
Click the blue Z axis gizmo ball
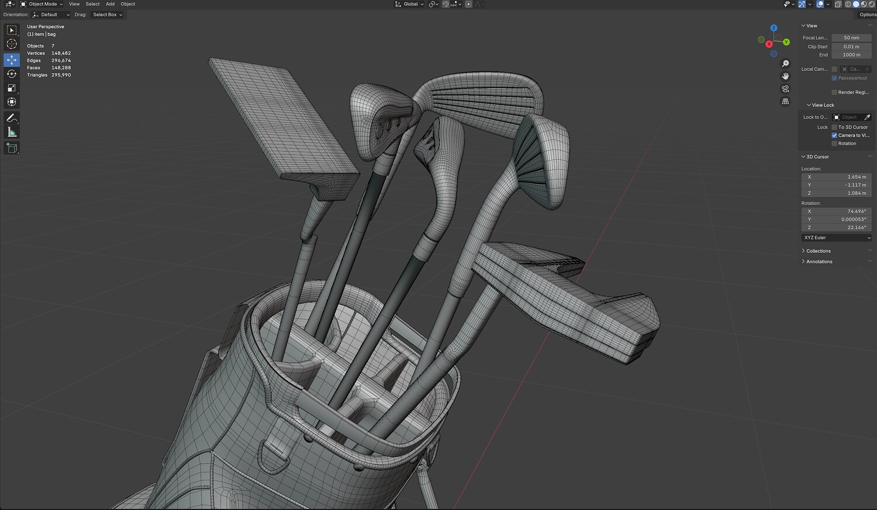click(x=774, y=28)
